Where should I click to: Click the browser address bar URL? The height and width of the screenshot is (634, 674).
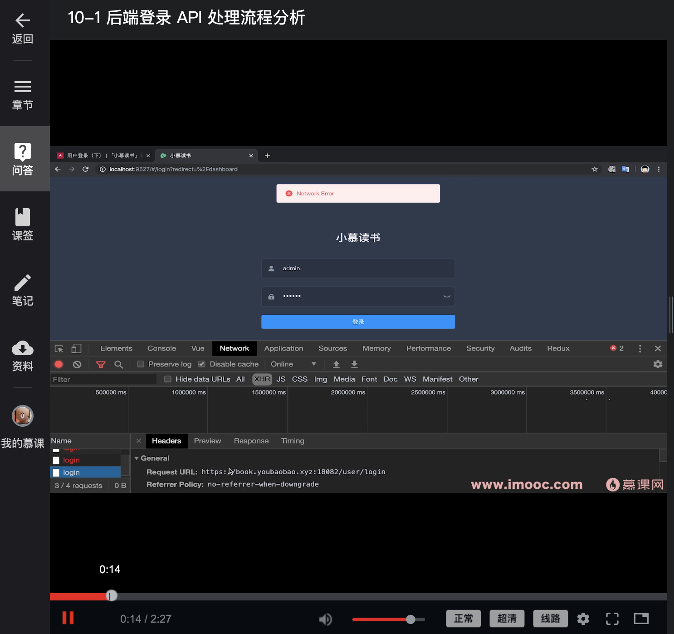pos(174,169)
